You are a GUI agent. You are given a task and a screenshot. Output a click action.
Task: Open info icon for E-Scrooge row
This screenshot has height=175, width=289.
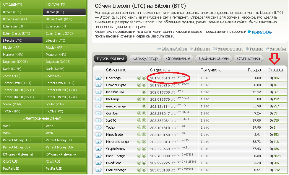tap(99, 78)
